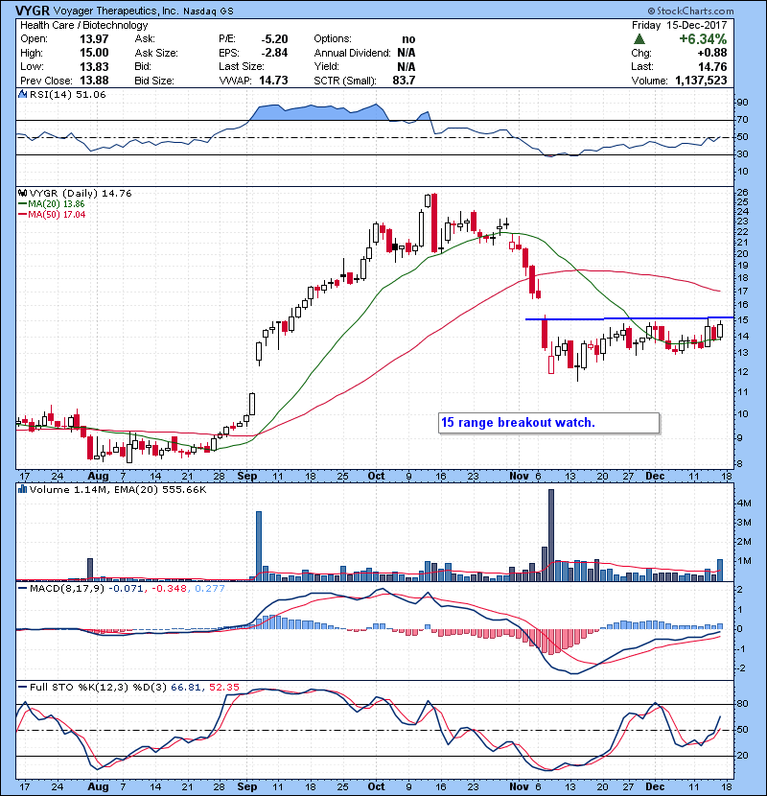Click the Nov label on the price chart axis

(519, 477)
